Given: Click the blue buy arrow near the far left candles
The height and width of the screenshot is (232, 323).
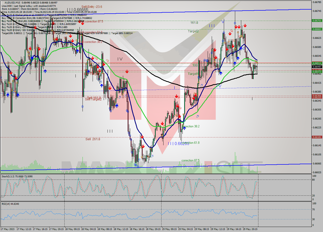Looking at the screenshot, I should coord(8,95).
